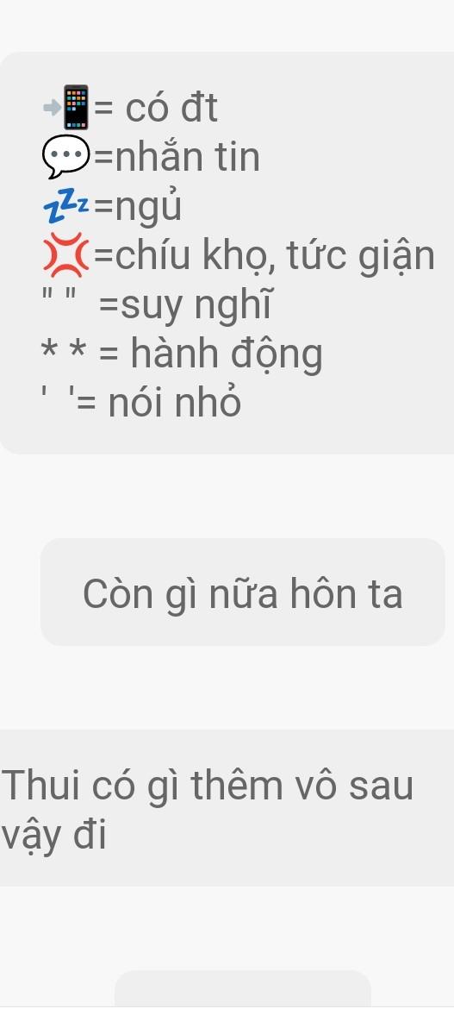454x1009 pixels.
Task: Tap the 'Còn gì nữa hôn ta' message bubble
Action: (x=242, y=592)
